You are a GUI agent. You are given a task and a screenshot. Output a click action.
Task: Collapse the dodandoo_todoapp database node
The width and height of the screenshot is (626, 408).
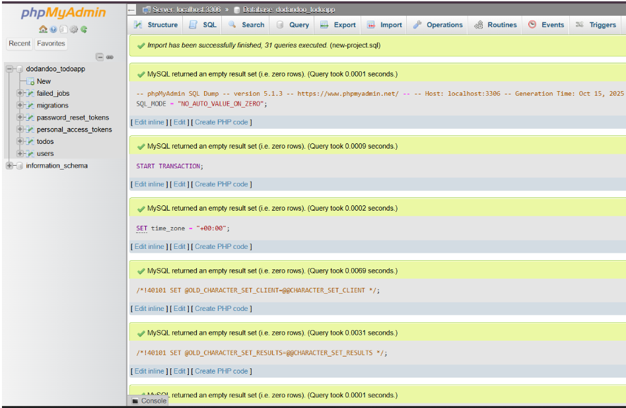click(9, 69)
